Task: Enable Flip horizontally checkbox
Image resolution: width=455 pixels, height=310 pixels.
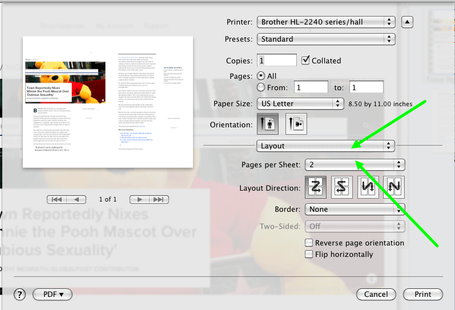Action: coord(309,254)
